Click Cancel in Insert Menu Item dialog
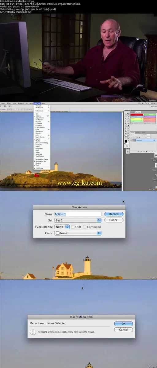 coord(124,330)
